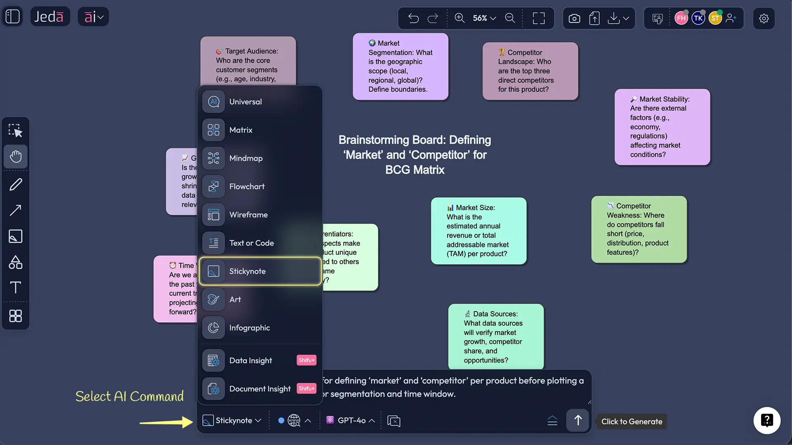Open the Stickynote command dropdown
Viewport: 792px width, 445px height.
point(232,420)
